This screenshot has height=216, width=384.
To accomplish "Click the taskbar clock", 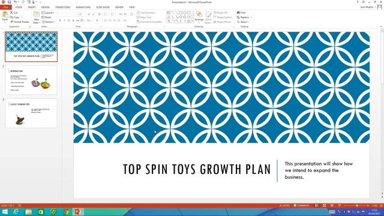I will [x=374, y=212].
